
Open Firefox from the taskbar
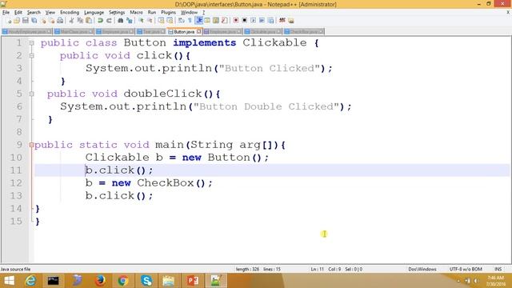click(100, 281)
